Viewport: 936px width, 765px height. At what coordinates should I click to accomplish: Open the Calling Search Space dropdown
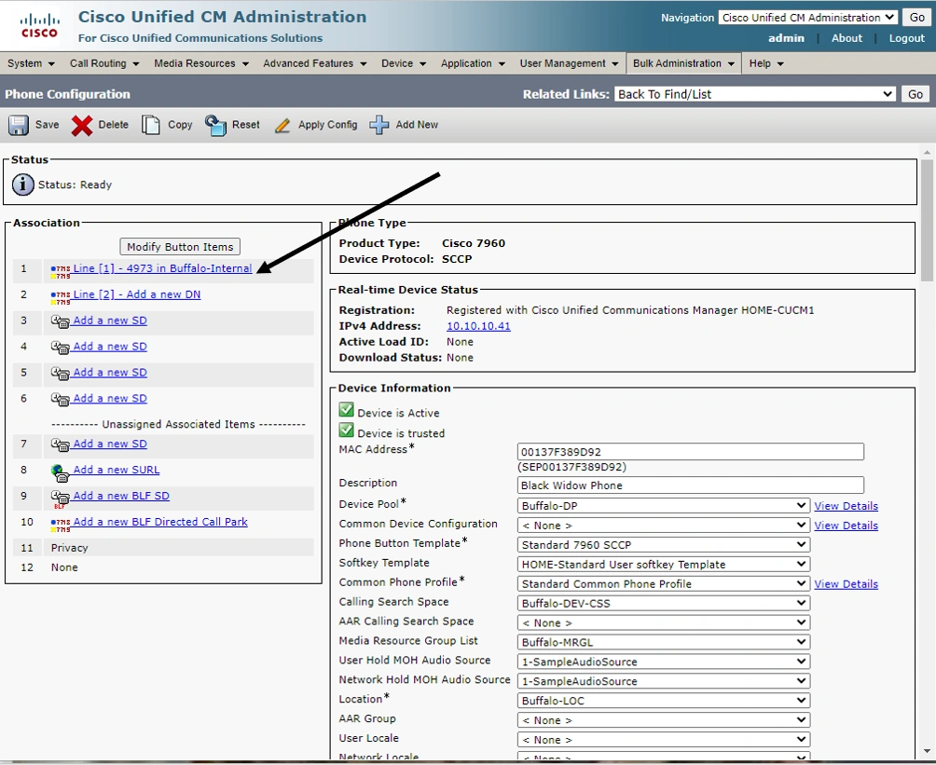(663, 603)
